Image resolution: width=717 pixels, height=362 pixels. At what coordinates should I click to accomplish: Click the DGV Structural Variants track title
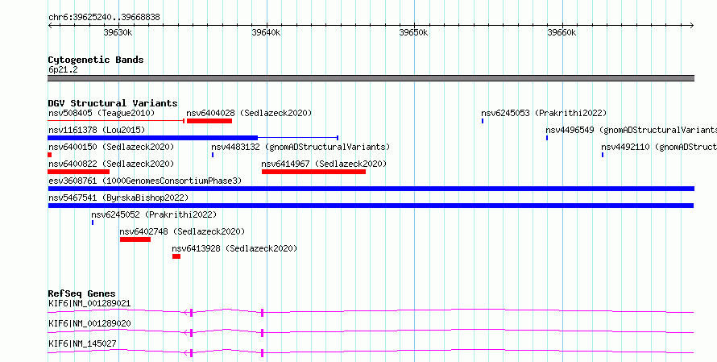tap(113, 103)
